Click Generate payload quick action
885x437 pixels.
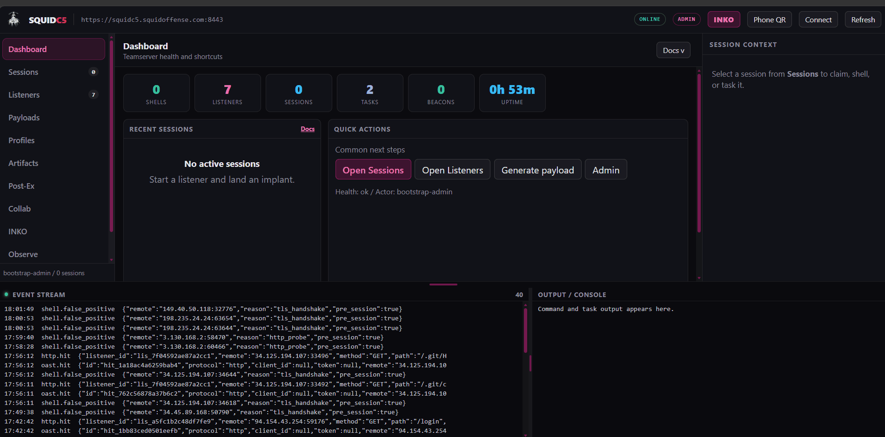[x=537, y=170]
